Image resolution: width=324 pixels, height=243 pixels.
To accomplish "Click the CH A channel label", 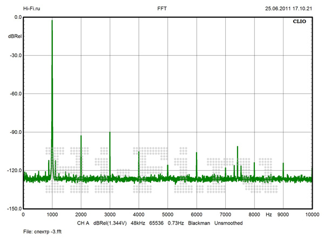I will click(83, 223).
